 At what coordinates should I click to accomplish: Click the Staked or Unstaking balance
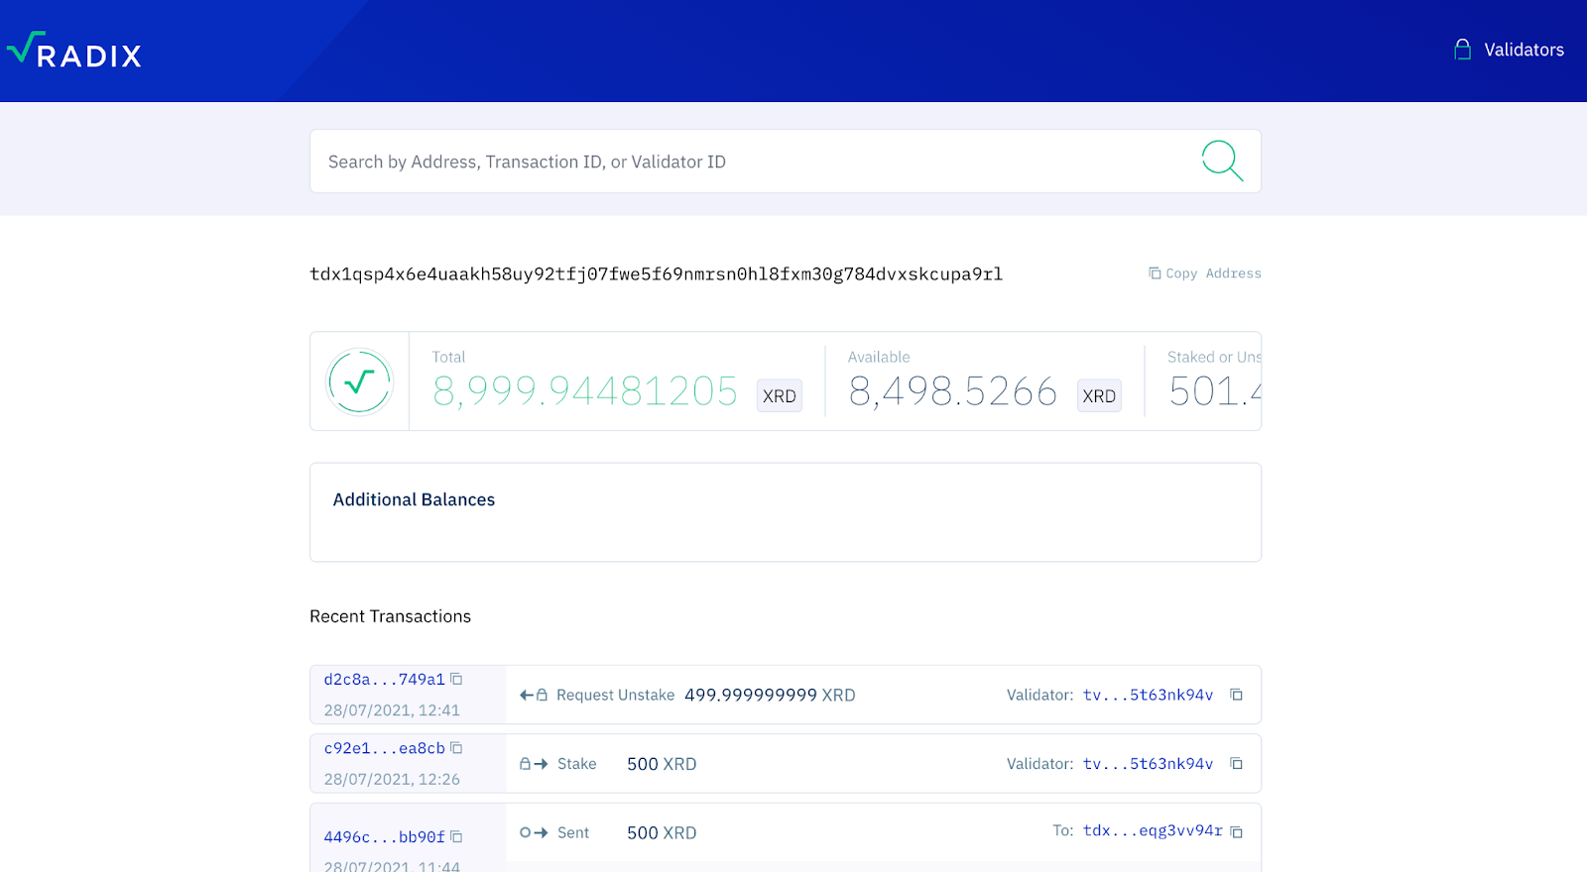click(x=1215, y=391)
